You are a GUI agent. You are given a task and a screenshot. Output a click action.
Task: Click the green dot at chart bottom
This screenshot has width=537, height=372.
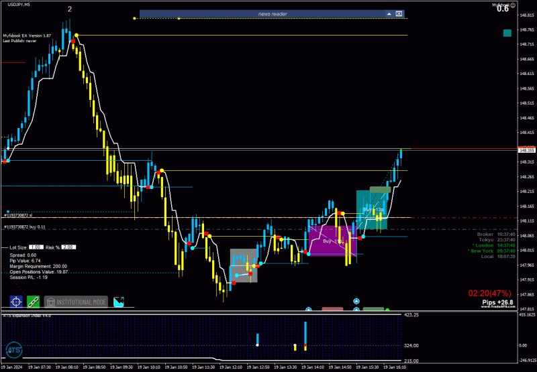(387, 310)
